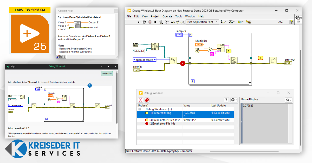Image resolution: width=312 pixels, height=163 pixels.
Task: Collapse the Debug Window.vi (...) tree node
Action: coord(139,109)
